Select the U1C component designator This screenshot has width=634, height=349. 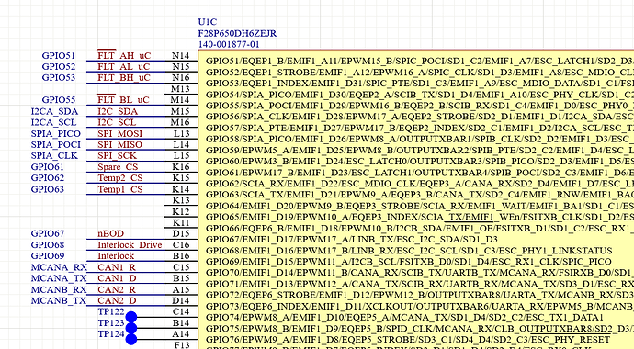coord(208,22)
